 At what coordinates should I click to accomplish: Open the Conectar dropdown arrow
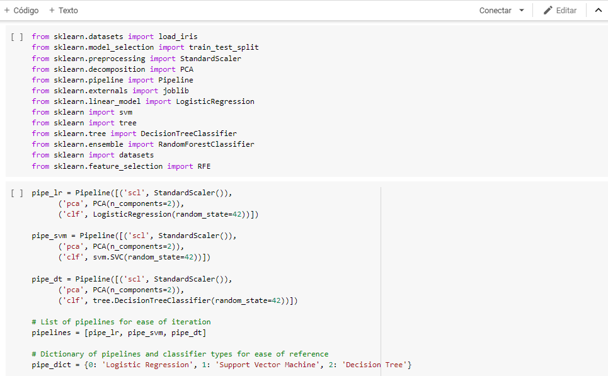click(x=522, y=11)
